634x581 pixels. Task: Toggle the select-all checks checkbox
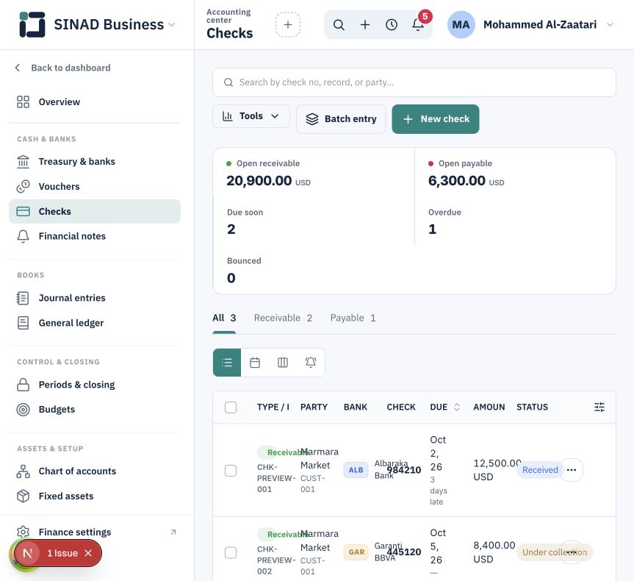[231, 407]
